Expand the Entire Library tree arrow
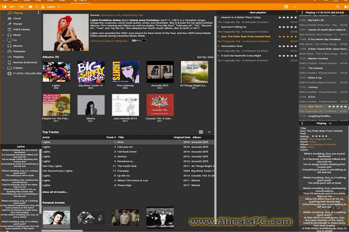The width and height of the screenshot is (349, 232). pyautogui.click(x=3, y=29)
